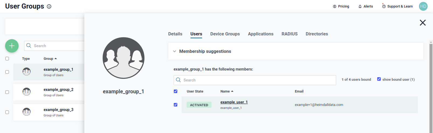Click the example_group_3 group icon
The height and width of the screenshot is (133, 433).
26,112
